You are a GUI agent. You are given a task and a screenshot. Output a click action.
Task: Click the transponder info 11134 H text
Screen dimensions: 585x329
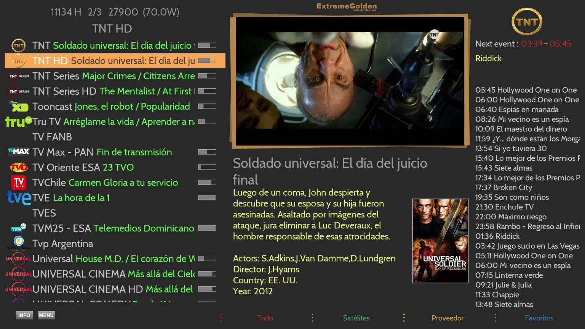[x=66, y=12]
